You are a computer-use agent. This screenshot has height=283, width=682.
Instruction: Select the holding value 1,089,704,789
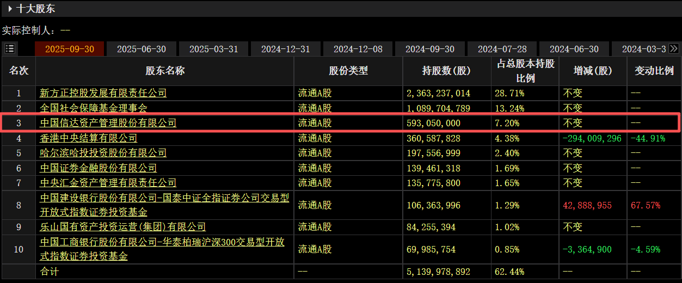439,108
